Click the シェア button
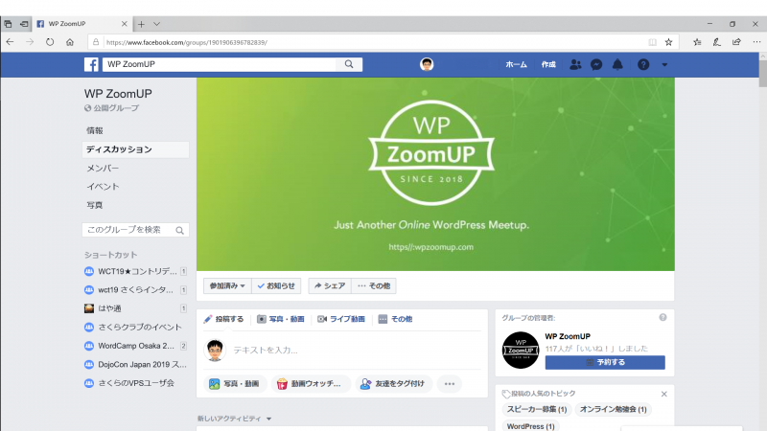This screenshot has width=767, height=431. click(330, 285)
